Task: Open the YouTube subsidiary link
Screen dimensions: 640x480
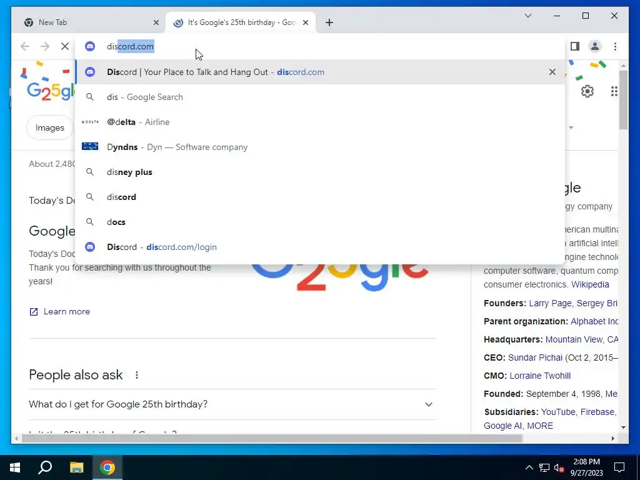Action: point(558,412)
